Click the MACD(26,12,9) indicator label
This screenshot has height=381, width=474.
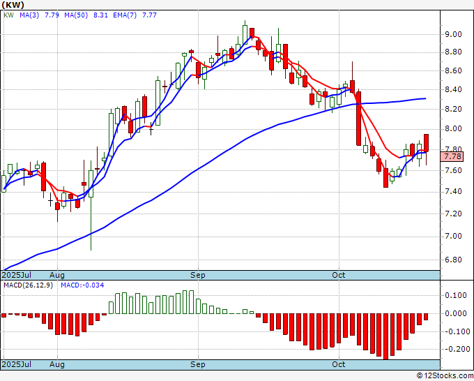point(28,285)
